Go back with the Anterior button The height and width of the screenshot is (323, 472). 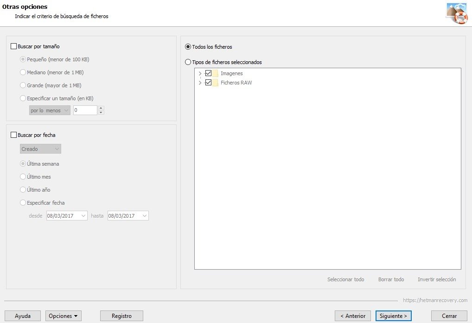[x=353, y=316]
